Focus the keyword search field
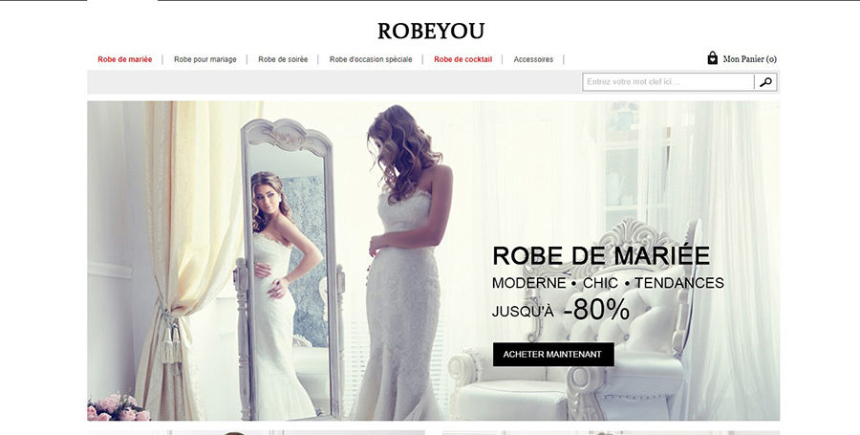860x435 pixels. click(668, 81)
